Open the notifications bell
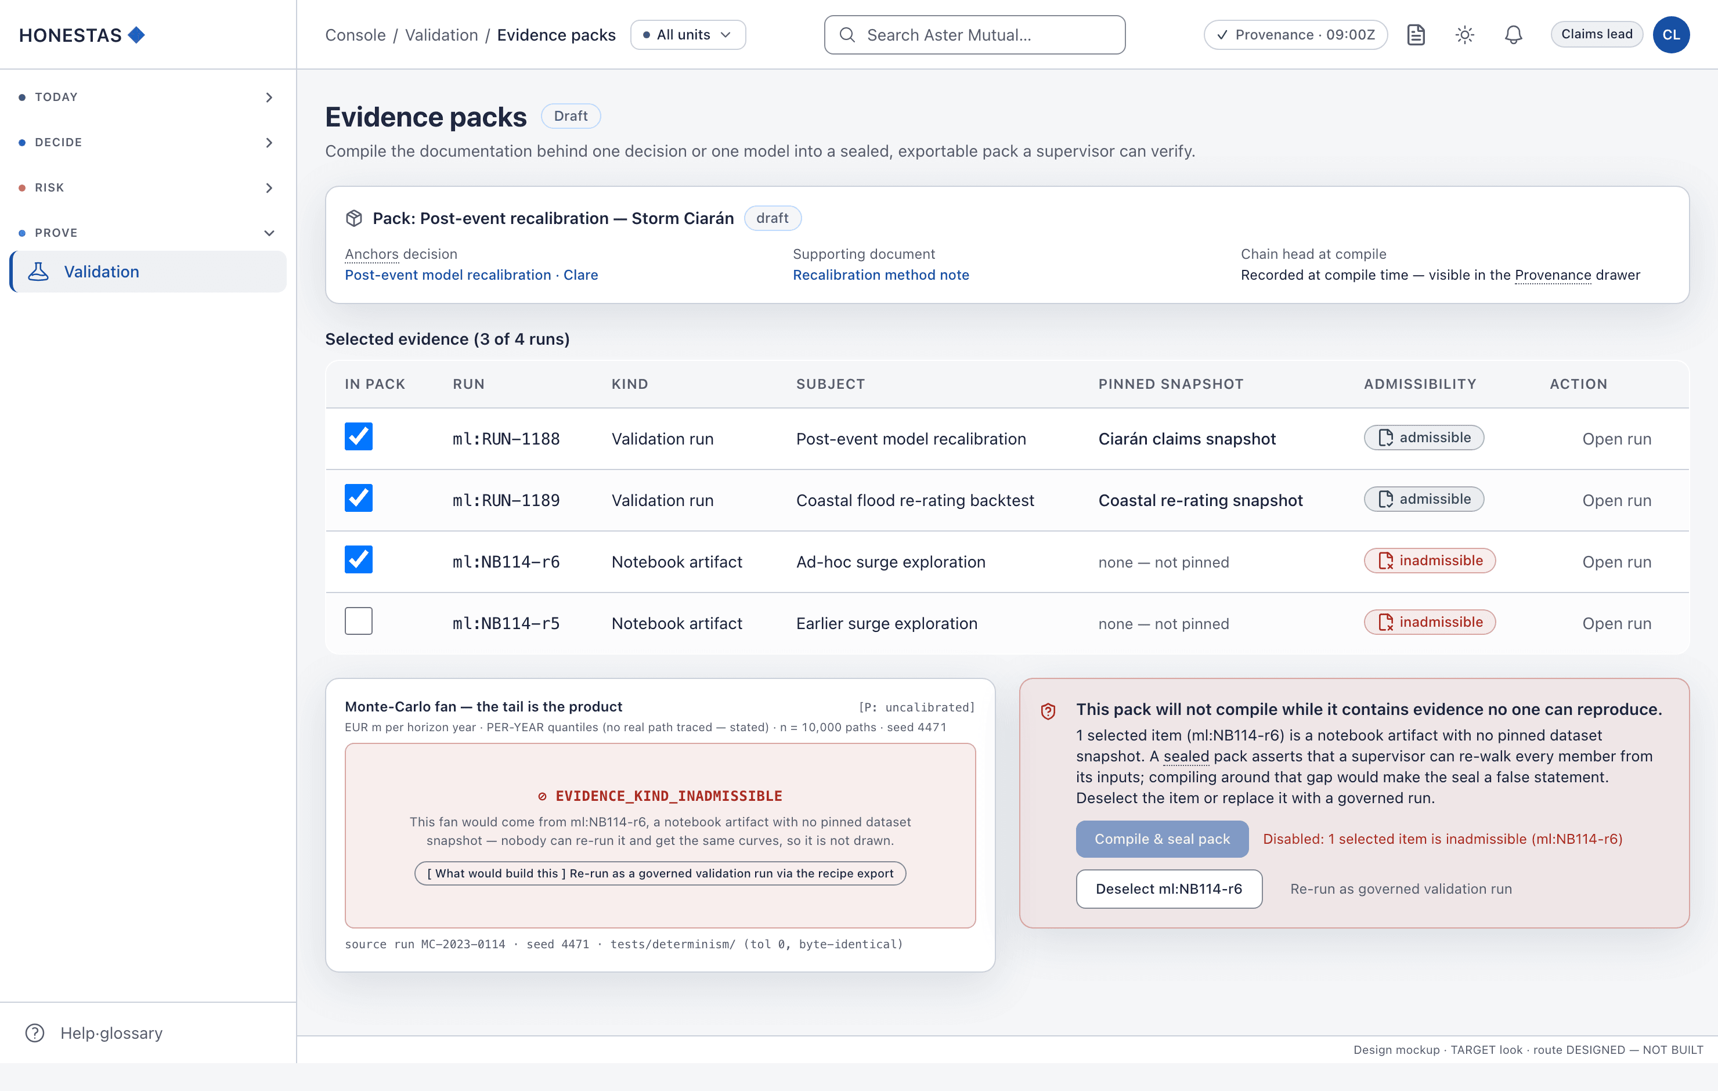 (x=1513, y=35)
